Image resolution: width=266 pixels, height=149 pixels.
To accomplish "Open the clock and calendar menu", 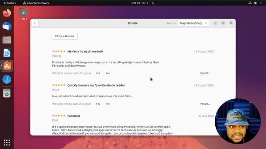I will coord(140,3).
